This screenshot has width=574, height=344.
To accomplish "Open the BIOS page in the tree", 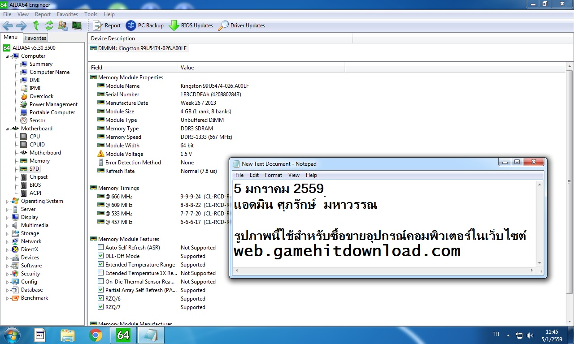I will (35, 185).
